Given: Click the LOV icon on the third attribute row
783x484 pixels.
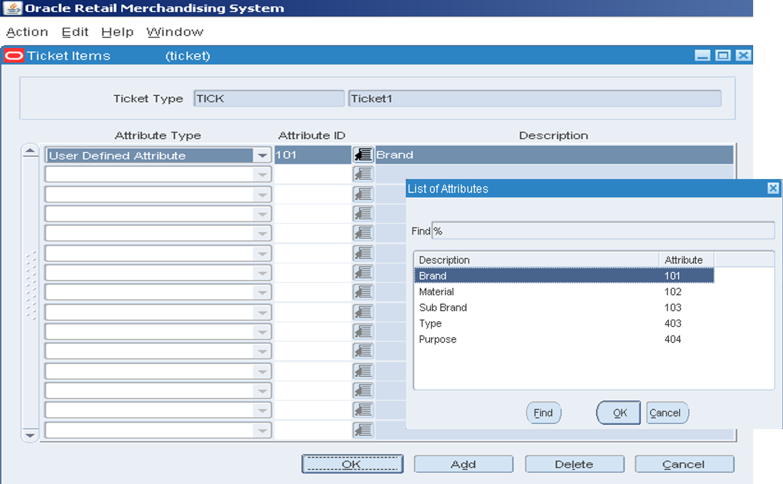Looking at the screenshot, I should tap(363, 193).
